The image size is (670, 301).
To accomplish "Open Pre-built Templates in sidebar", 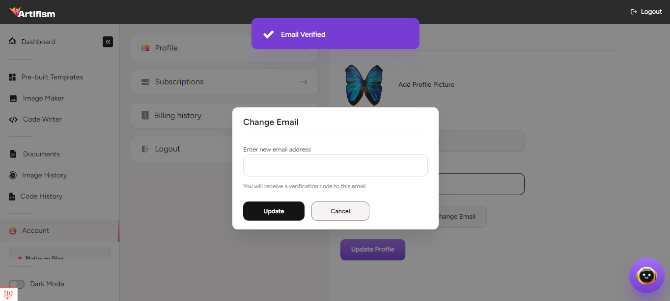I will click(52, 77).
